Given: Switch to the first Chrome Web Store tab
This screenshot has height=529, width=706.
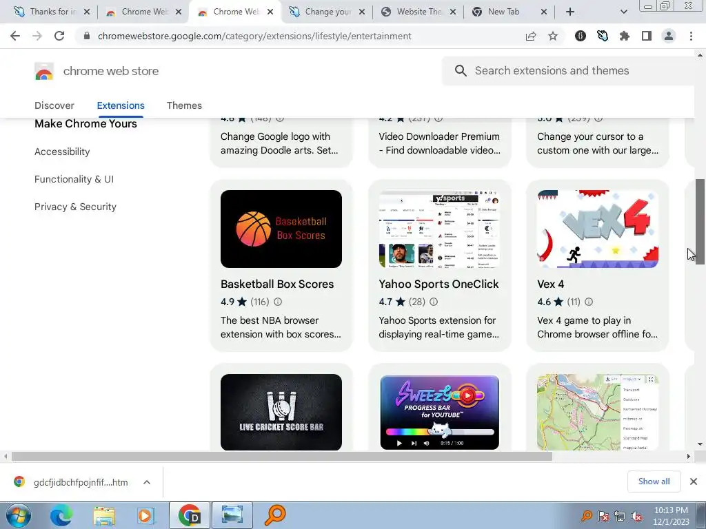Looking at the screenshot, I should pyautogui.click(x=143, y=12).
